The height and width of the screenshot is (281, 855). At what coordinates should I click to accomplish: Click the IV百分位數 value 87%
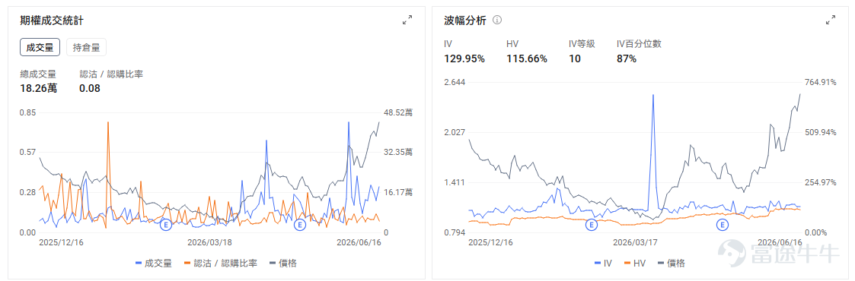click(x=626, y=58)
